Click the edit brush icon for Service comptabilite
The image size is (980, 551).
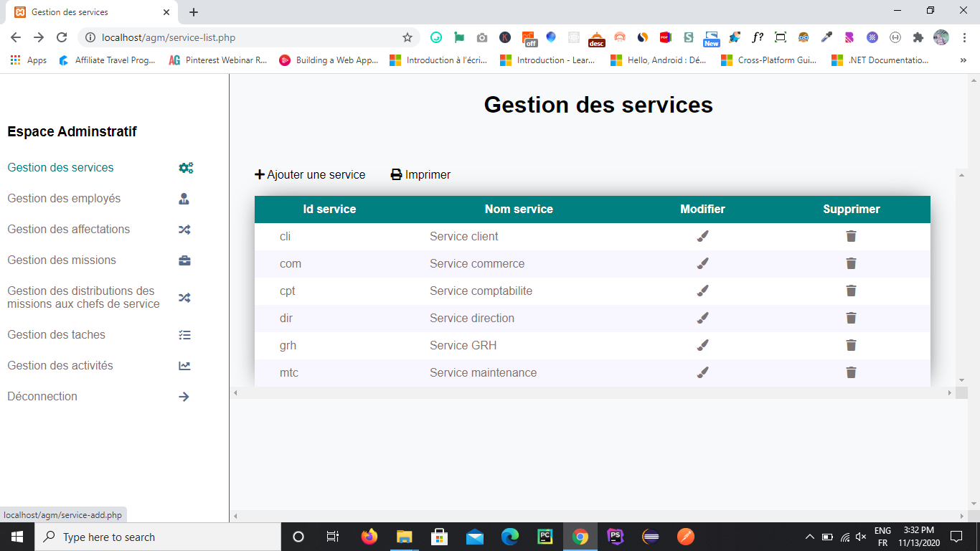coord(702,291)
